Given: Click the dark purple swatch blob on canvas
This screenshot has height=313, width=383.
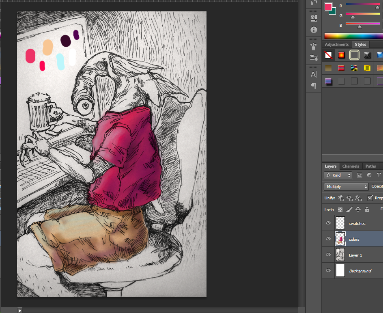Looking at the screenshot, I should [65, 41].
